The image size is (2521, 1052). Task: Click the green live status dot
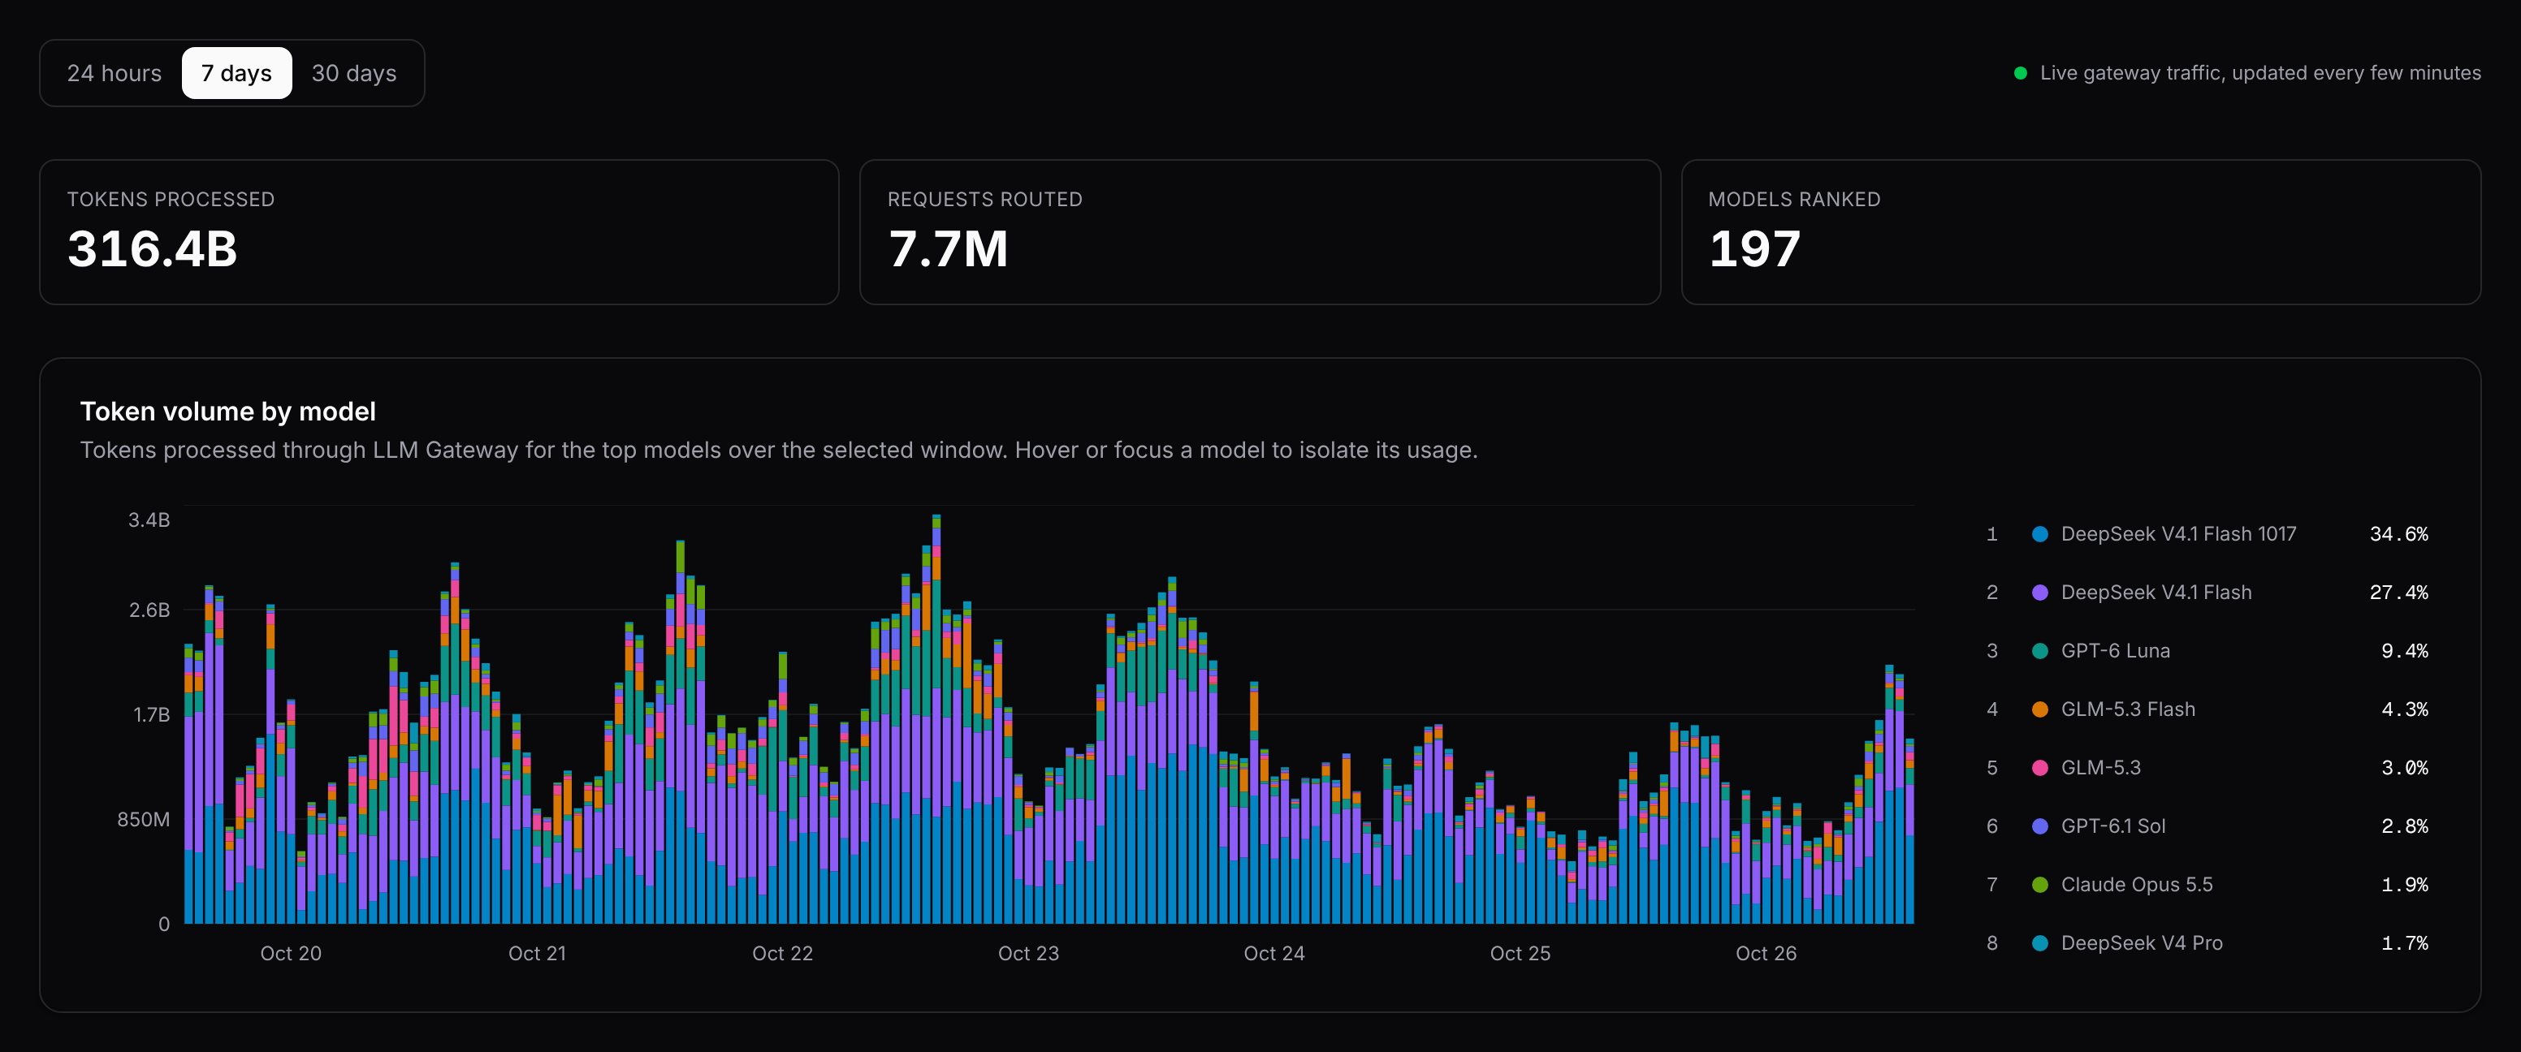(2020, 73)
